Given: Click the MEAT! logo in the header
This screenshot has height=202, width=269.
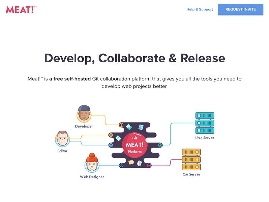Looking at the screenshot, I should pos(21,10).
